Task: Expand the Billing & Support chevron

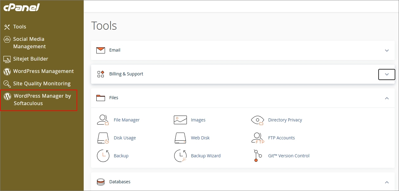Action: pos(387,74)
